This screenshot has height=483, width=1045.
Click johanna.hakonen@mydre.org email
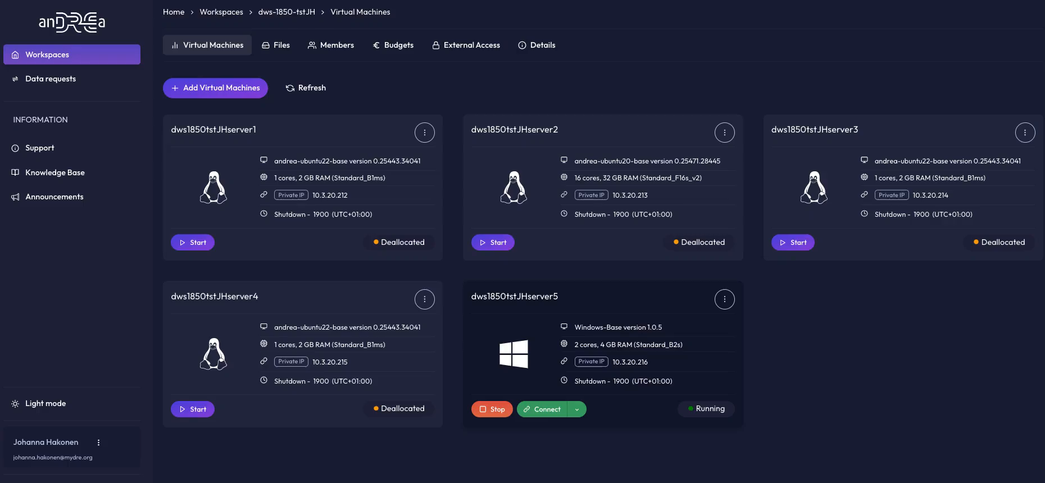[53, 458]
